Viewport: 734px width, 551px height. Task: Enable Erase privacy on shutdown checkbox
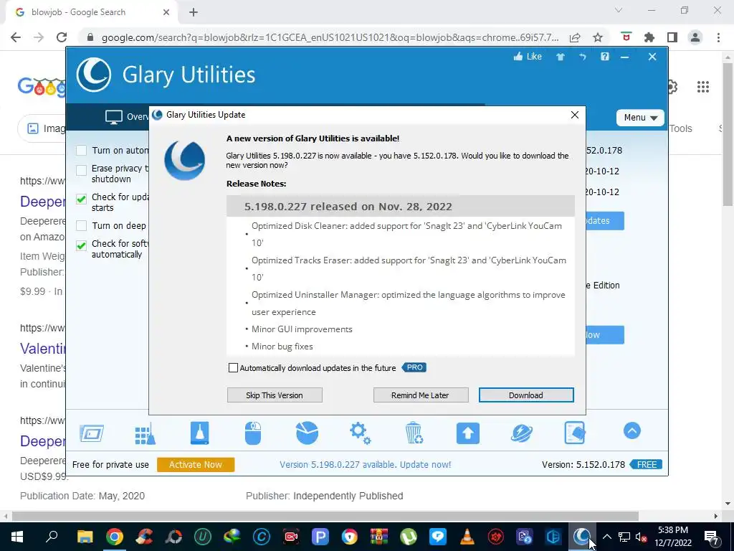[x=82, y=170]
